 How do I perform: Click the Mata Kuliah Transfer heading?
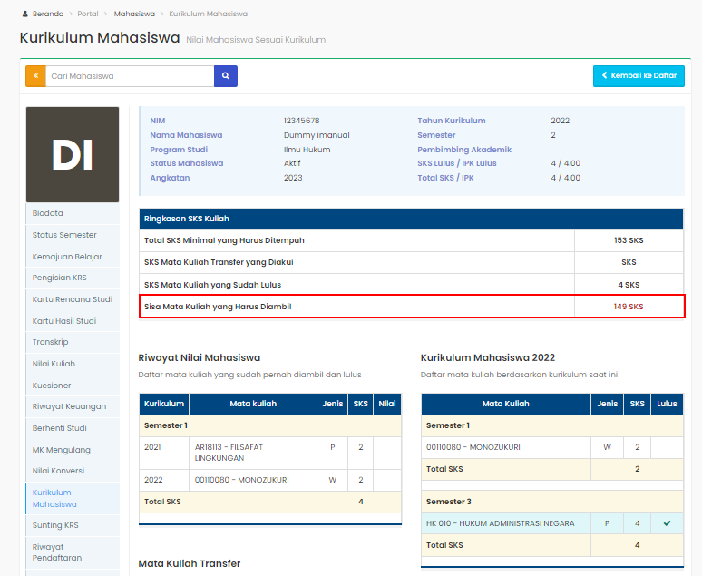[x=190, y=563]
